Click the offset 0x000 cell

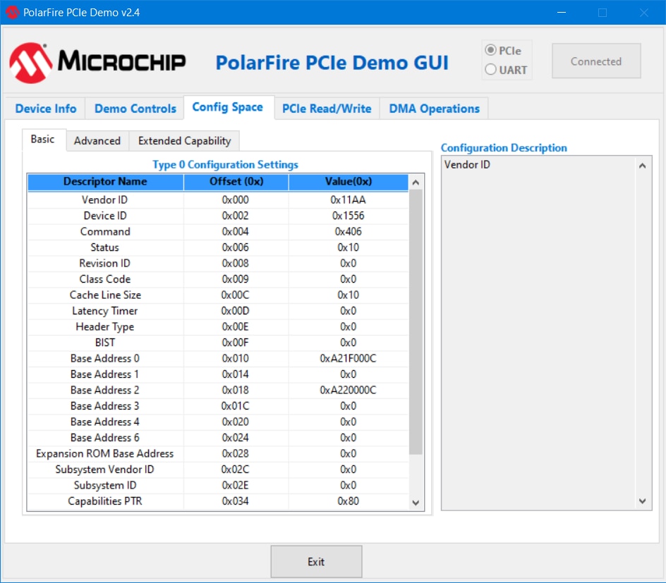point(236,200)
